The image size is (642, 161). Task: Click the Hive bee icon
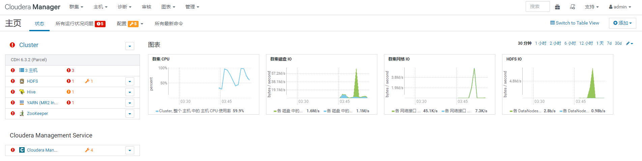[x=22, y=92]
